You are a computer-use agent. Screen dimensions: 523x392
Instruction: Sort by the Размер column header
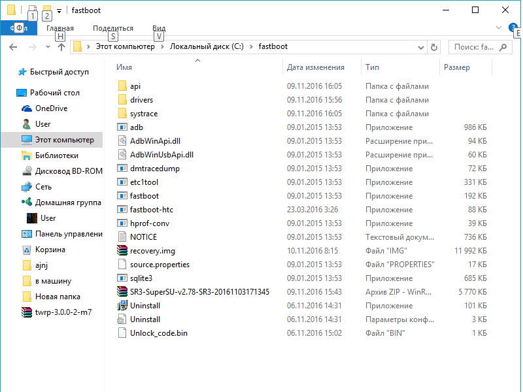(x=457, y=67)
